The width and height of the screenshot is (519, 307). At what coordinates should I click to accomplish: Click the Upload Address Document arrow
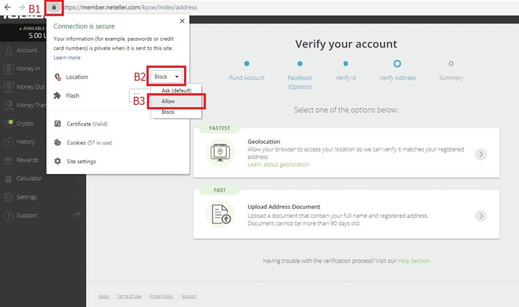[x=480, y=216]
